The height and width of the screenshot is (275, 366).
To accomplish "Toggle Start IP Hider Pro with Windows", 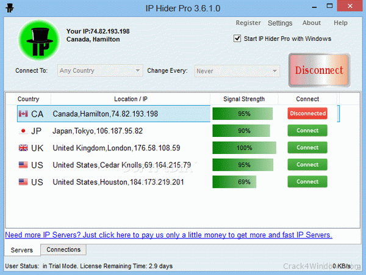I will pyautogui.click(x=237, y=38).
